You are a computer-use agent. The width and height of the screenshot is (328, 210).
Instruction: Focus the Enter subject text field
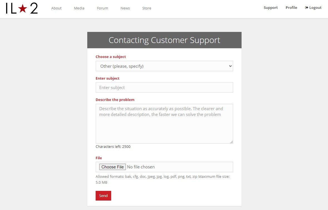pyautogui.click(x=164, y=87)
